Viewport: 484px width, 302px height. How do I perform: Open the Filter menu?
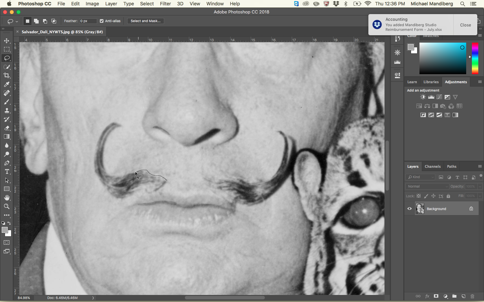pyautogui.click(x=165, y=4)
